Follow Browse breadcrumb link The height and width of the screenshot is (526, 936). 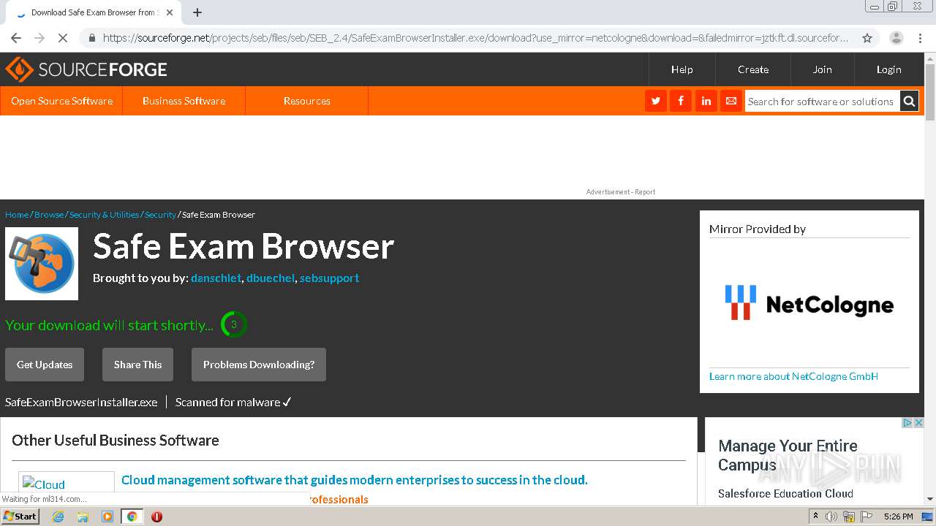[49, 215]
